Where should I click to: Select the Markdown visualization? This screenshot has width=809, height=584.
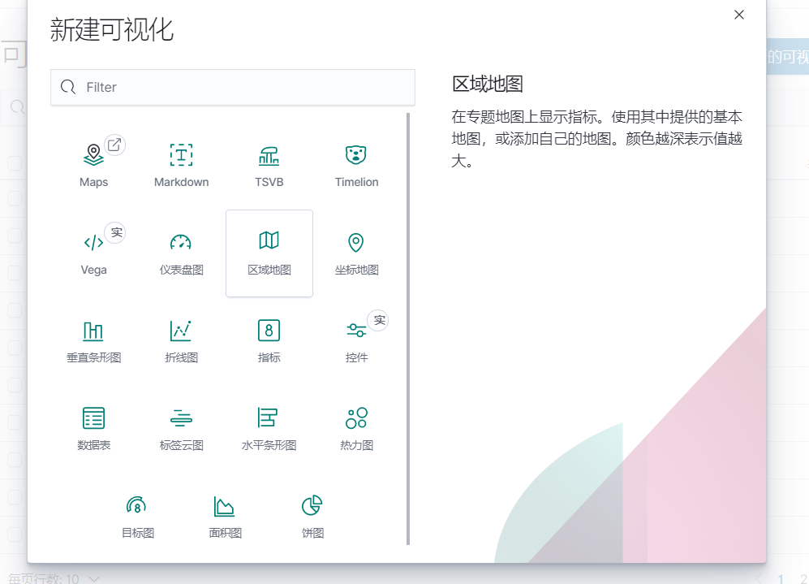point(181,162)
